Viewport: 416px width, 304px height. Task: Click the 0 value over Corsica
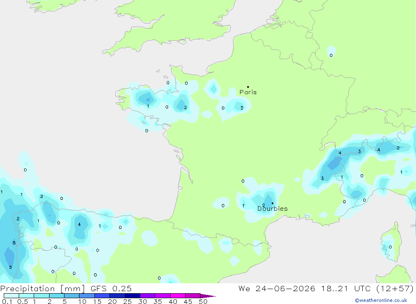(x=390, y=247)
